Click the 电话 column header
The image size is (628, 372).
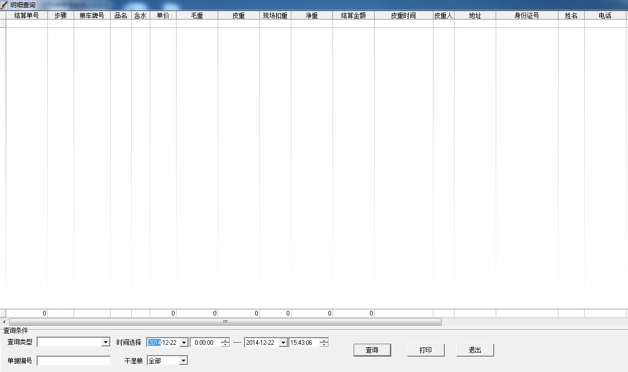pyautogui.click(x=605, y=15)
